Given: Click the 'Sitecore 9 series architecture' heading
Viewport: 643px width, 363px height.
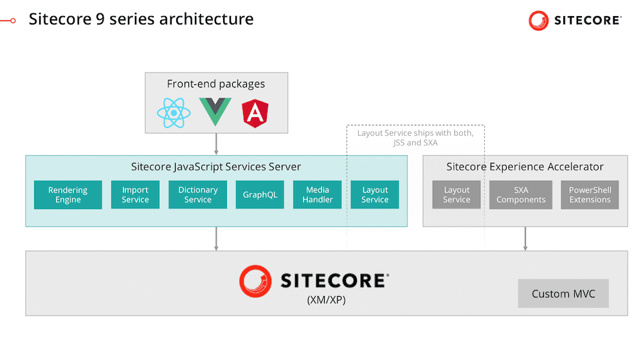Looking at the screenshot, I should coord(141,19).
